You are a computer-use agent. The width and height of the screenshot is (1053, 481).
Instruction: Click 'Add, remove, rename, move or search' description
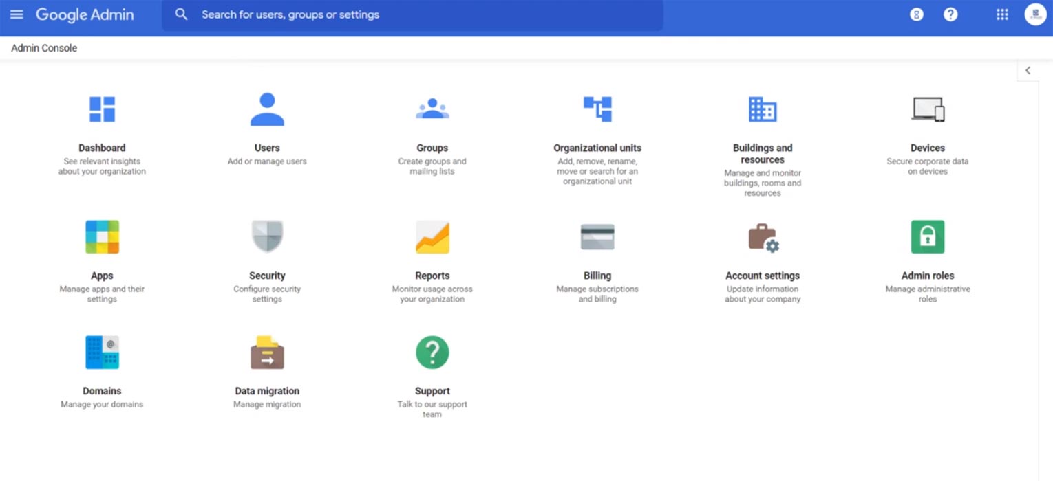[x=597, y=171]
